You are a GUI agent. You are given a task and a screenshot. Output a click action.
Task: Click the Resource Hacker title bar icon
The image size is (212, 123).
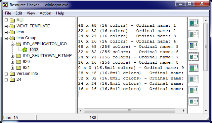click(5, 5)
